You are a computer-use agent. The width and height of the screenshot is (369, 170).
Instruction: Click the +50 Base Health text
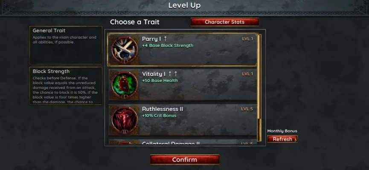tap(160, 81)
